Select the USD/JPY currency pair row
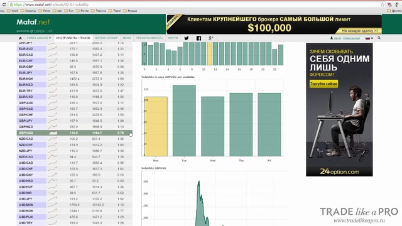 point(75,199)
